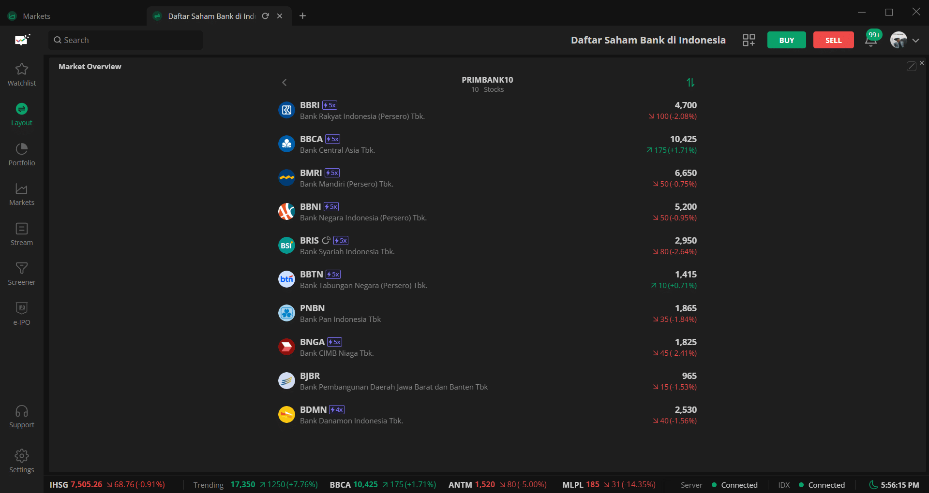Reload the Daftar Saham Bank tab
The width and height of the screenshot is (929, 493).
[x=265, y=16]
